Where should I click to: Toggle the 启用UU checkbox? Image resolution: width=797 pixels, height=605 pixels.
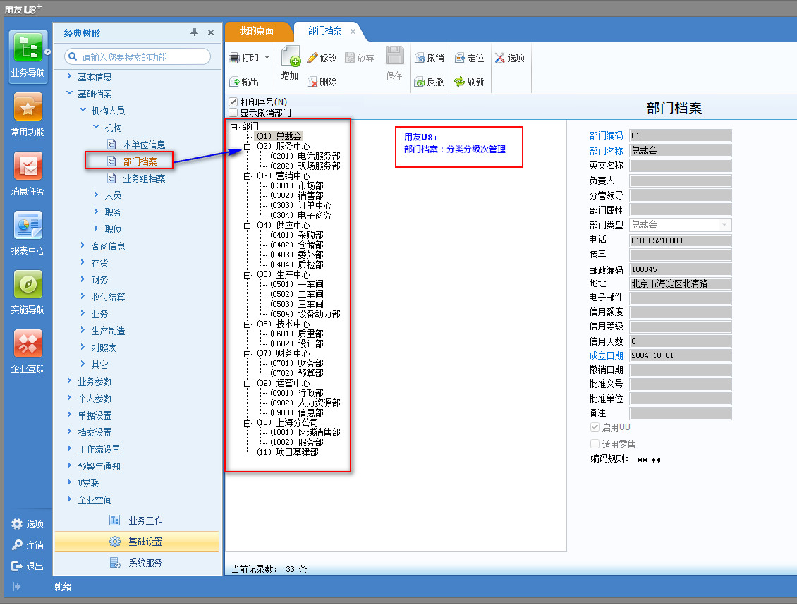(x=595, y=428)
